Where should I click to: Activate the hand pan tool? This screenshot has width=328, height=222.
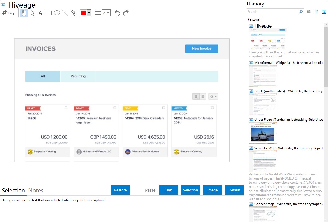[24, 13]
